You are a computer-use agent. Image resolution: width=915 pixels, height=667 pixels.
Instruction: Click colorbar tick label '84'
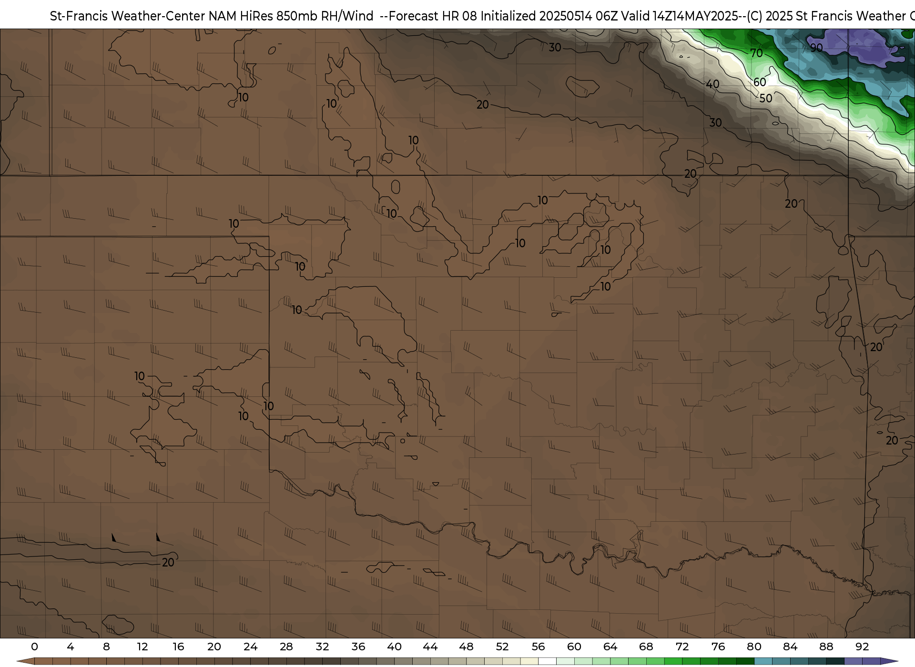point(790,647)
